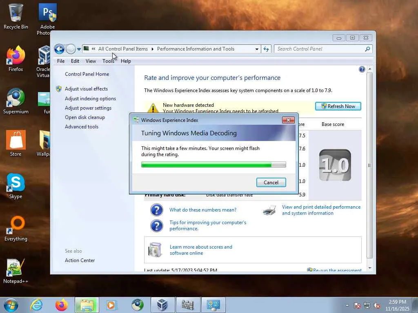
Task: Open Advanced tools link
Action: [x=82, y=127]
